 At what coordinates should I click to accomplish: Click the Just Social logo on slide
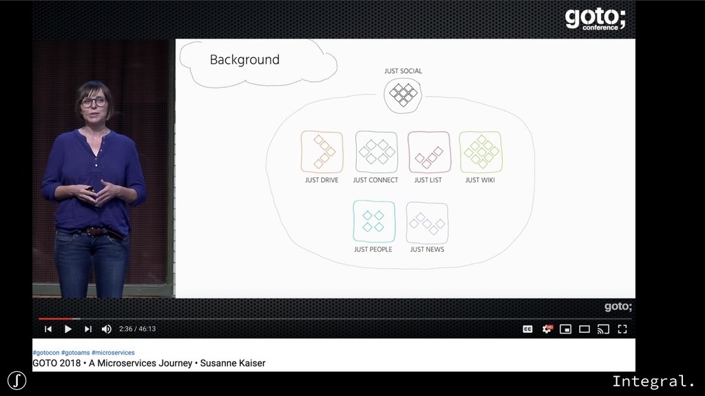coord(403,95)
